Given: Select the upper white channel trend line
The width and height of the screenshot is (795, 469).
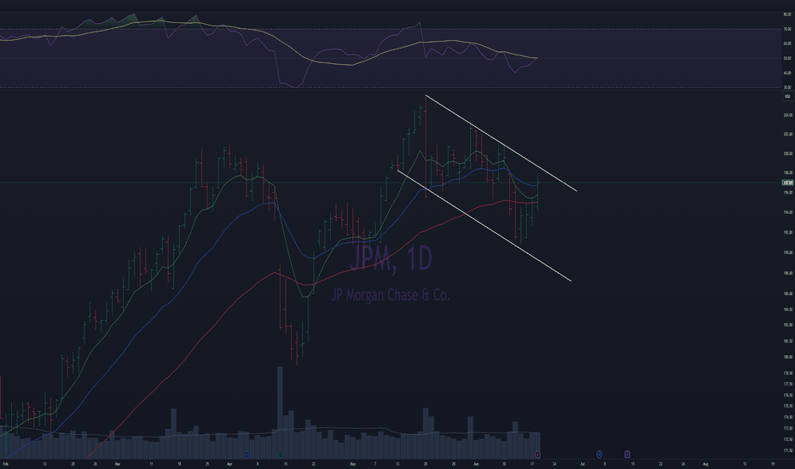Looking at the screenshot, I should coord(501,143).
